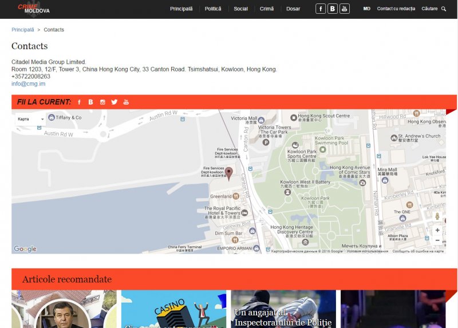This screenshot has width=458, height=328.
Task: Open VK icon in Fii la curent bar
Action: point(90,102)
